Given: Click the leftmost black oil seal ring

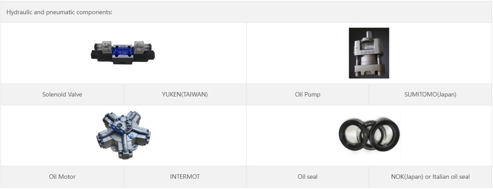Looking at the screenshot, I should click(349, 135).
